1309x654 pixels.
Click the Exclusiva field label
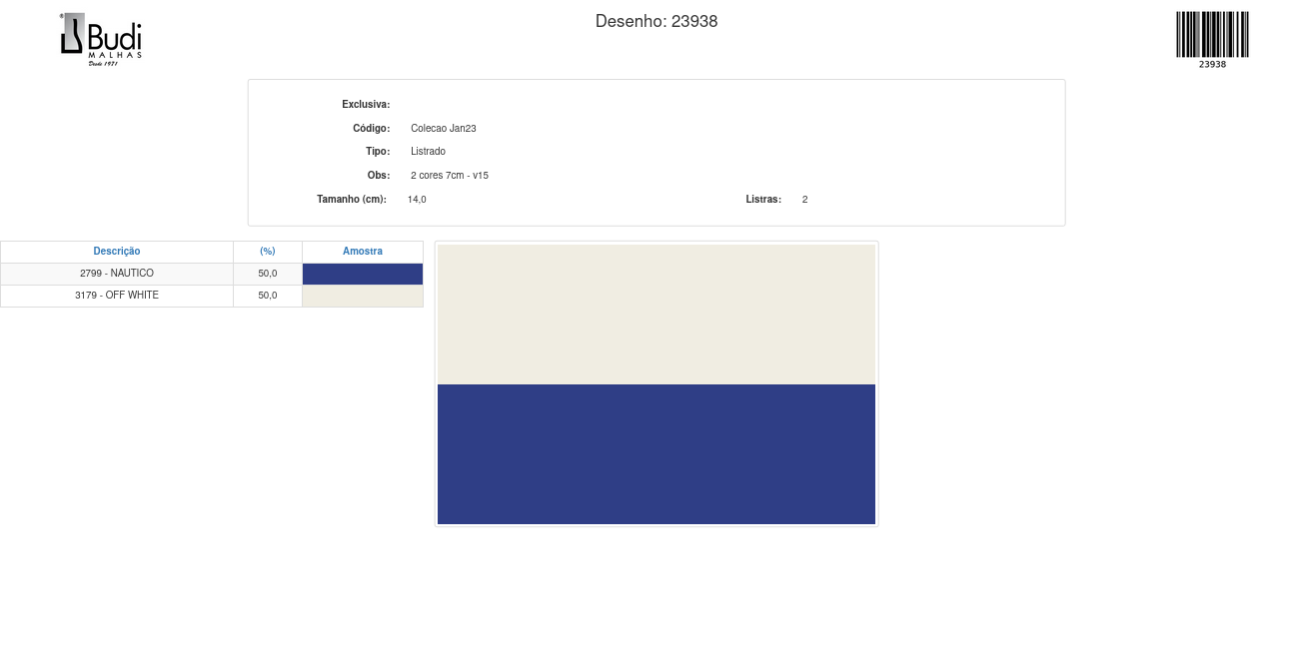click(366, 105)
